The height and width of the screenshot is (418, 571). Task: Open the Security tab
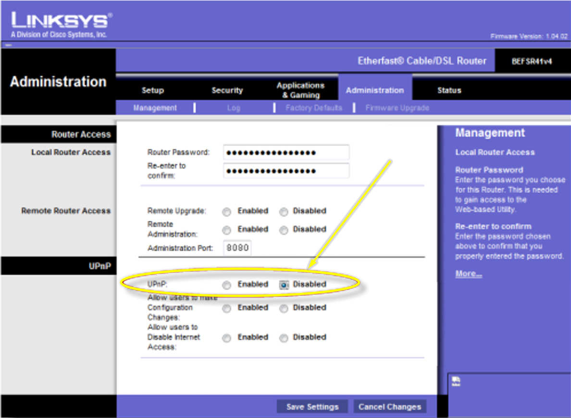(227, 90)
